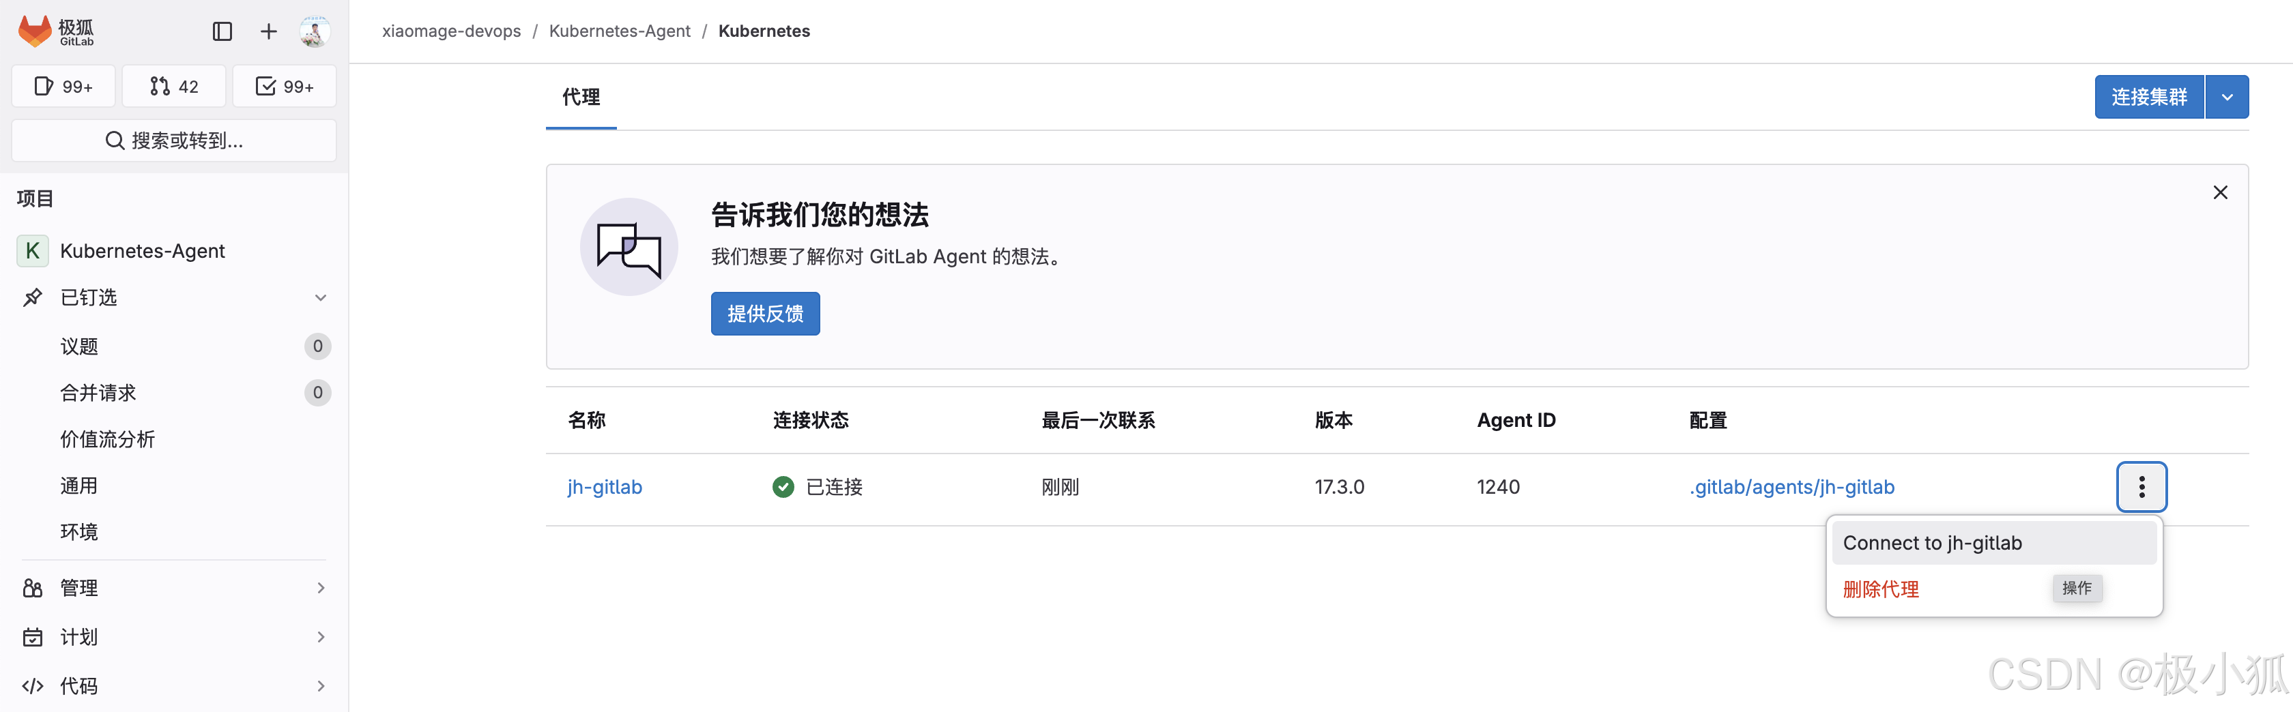This screenshot has height=712, width=2293.
Task: Open the JiHu GitLab logo home
Action: 56,31
